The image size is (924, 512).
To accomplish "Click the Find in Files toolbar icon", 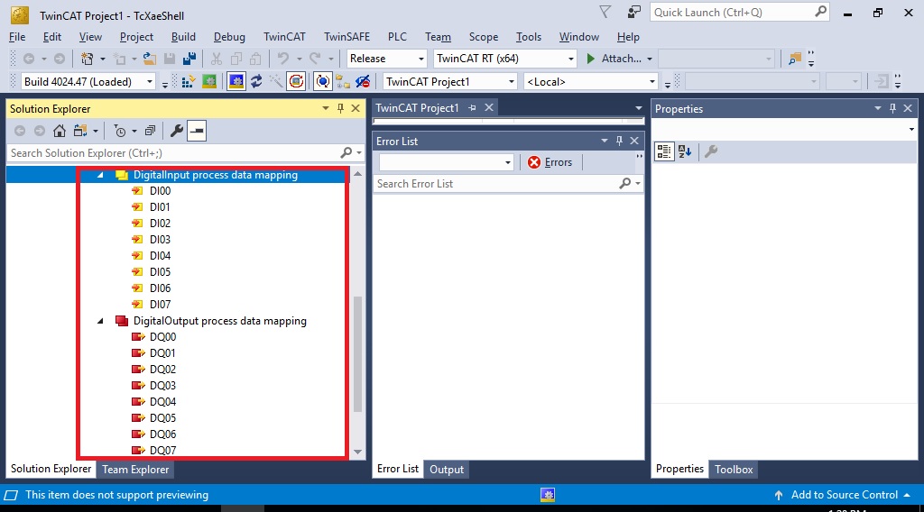I will click(794, 59).
